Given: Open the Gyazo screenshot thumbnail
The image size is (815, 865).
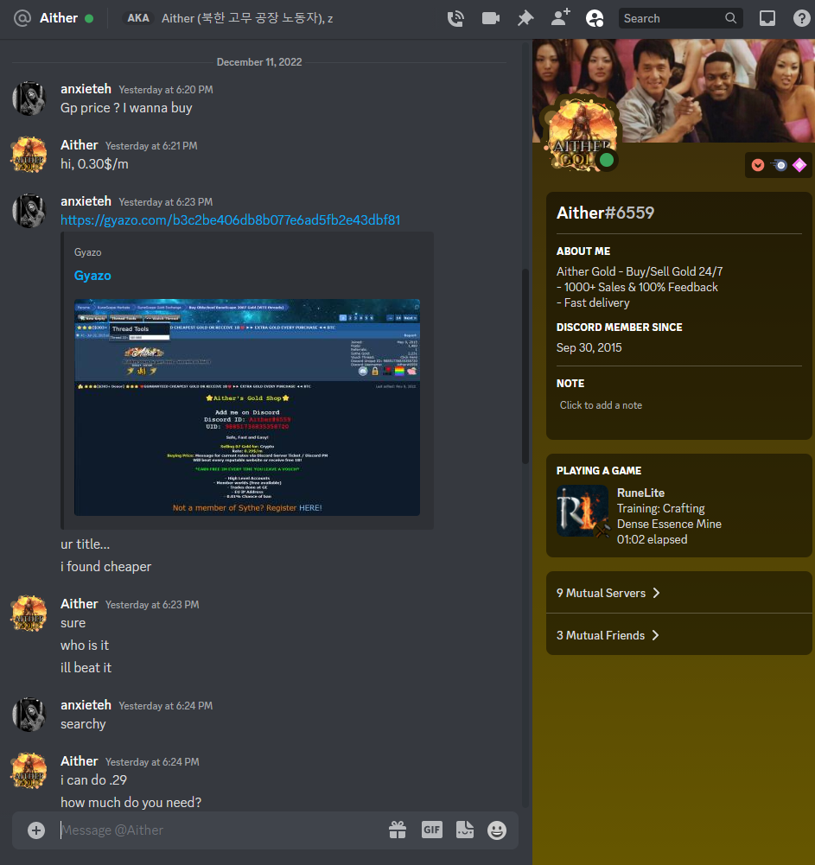Looking at the screenshot, I should tap(247, 408).
